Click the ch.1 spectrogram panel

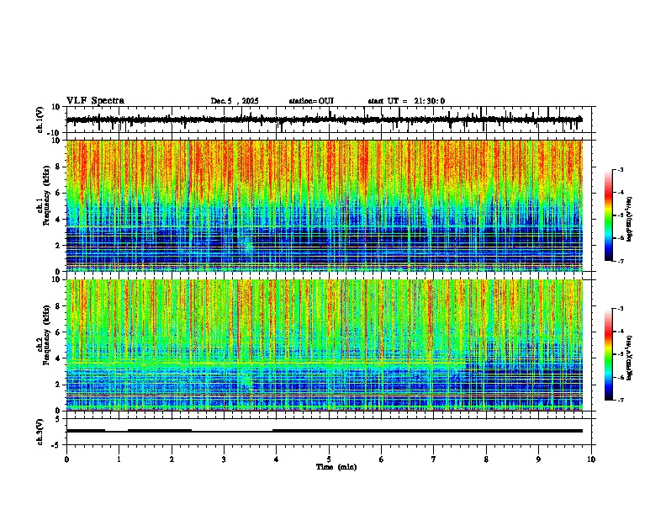(325, 205)
